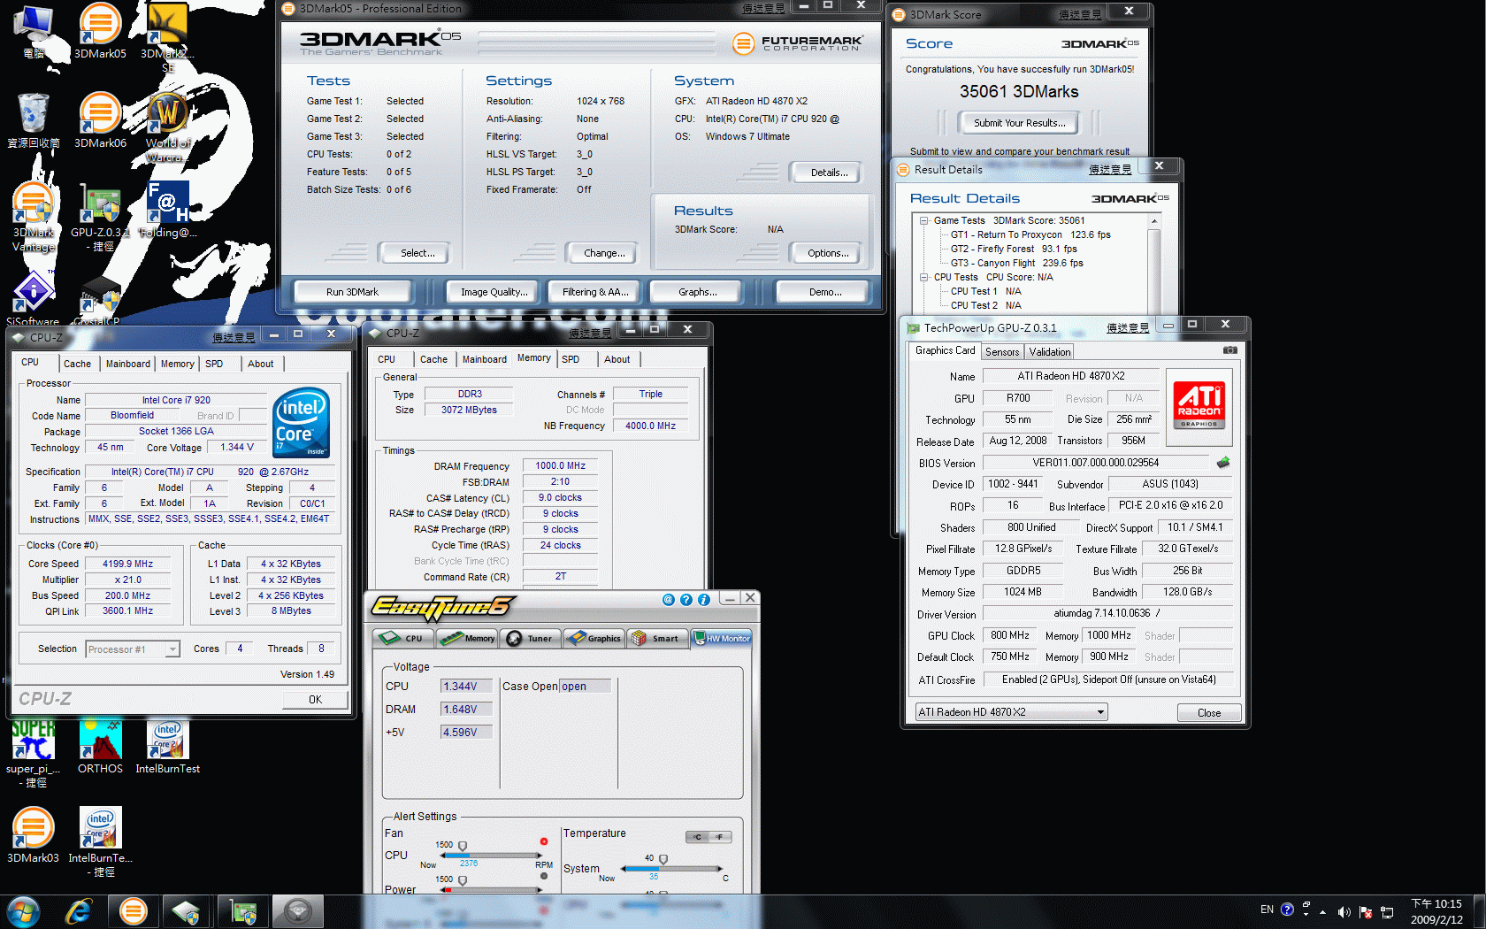Click the Demo... button in 3DMark05

click(825, 292)
